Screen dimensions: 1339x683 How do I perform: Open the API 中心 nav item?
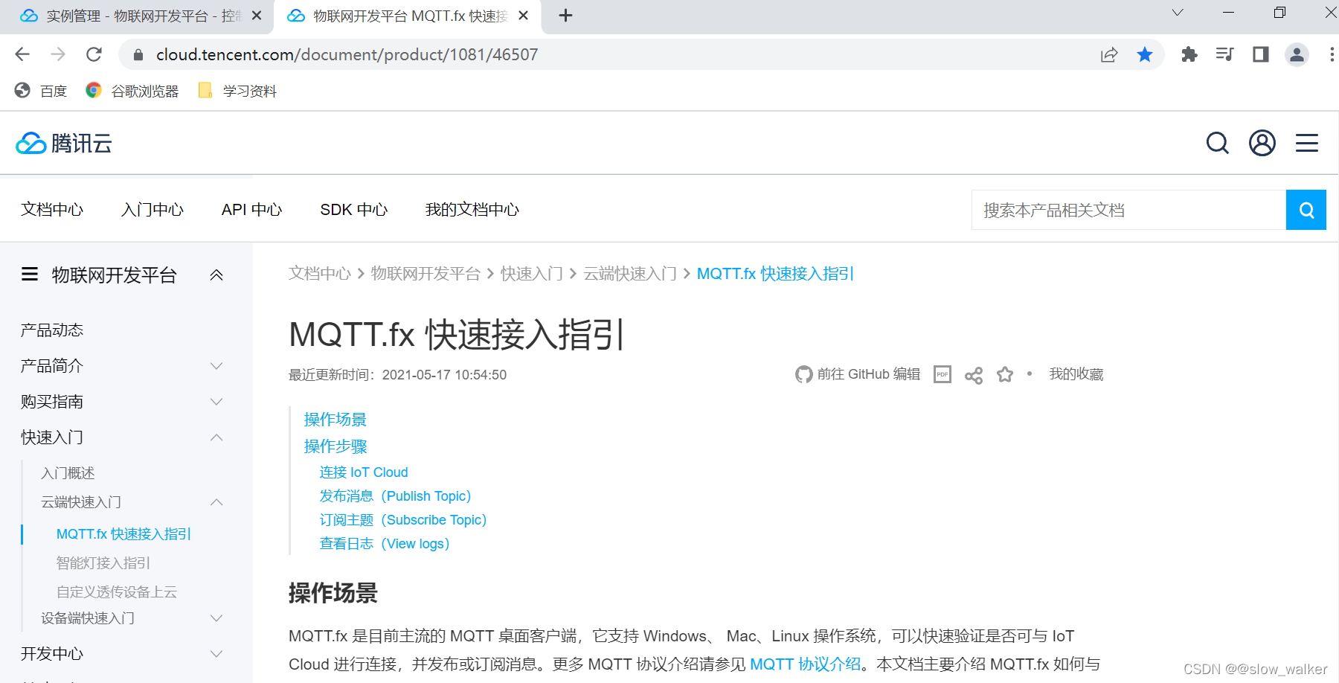(251, 210)
